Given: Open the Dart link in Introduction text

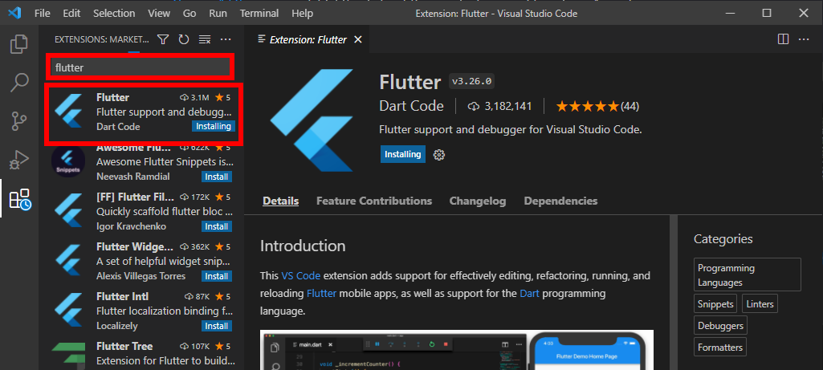Looking at the screenshot, I should pyautogui.click(x=530, y=294).
